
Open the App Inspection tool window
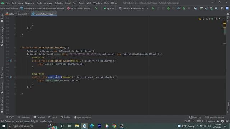pos(82,117)
